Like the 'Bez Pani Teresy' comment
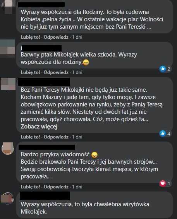The image size is (177, 219). tap(30, 137)
